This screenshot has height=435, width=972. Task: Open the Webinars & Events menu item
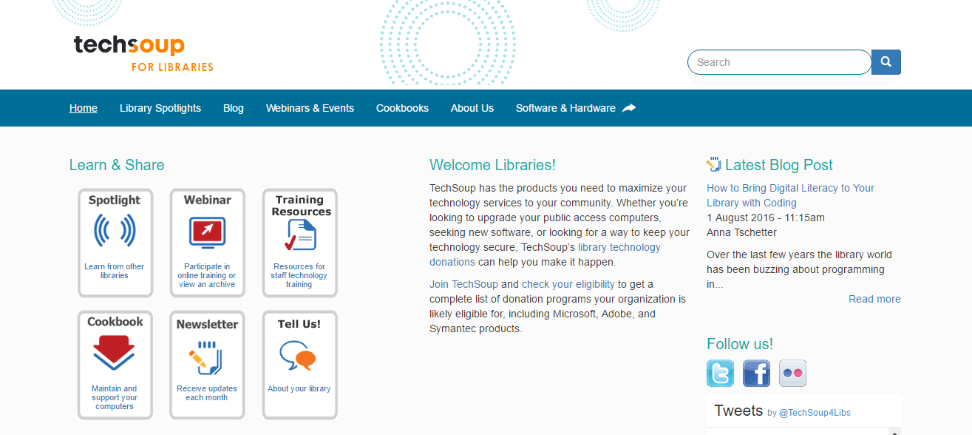point(310,108)
